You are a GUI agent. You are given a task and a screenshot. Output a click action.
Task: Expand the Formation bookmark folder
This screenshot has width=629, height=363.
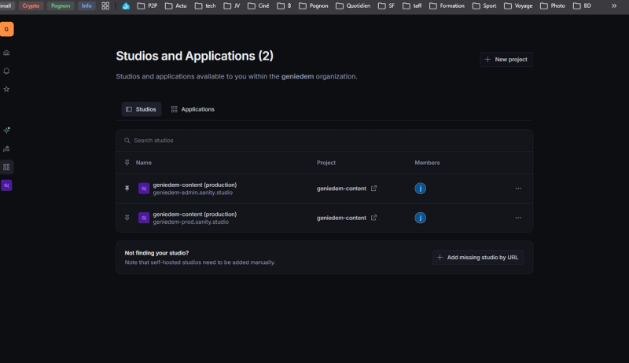[x=447, y=5]
